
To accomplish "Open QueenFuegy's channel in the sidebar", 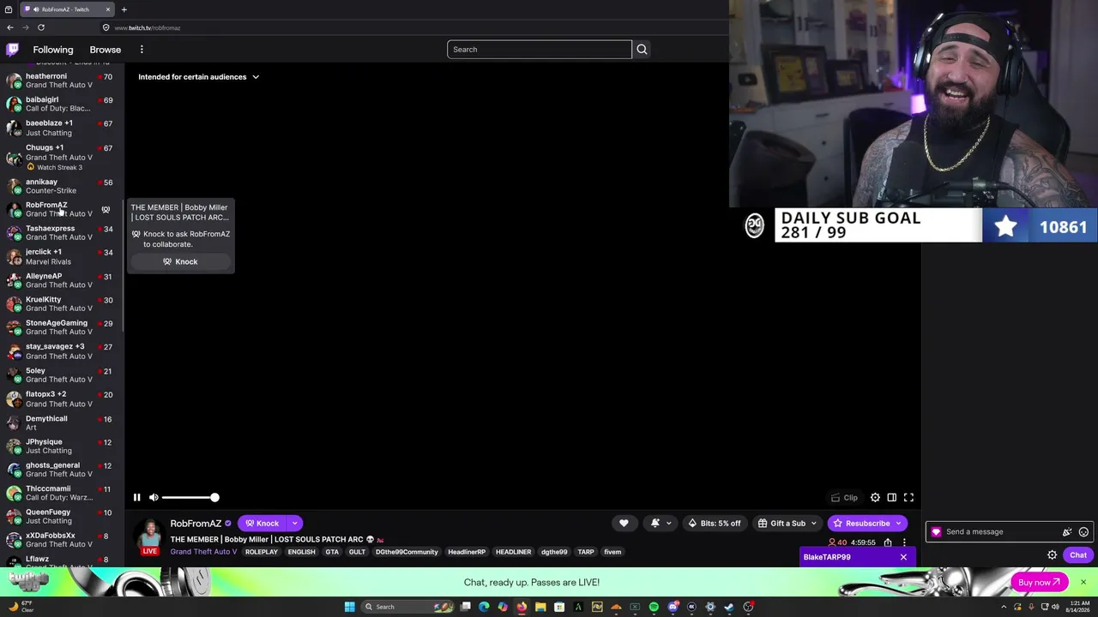I will (62, 517).
